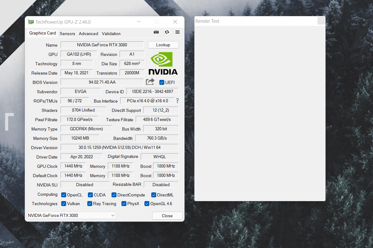Click the Close button in GPU-Z
The image size is (373, 248).
(167, 216)
